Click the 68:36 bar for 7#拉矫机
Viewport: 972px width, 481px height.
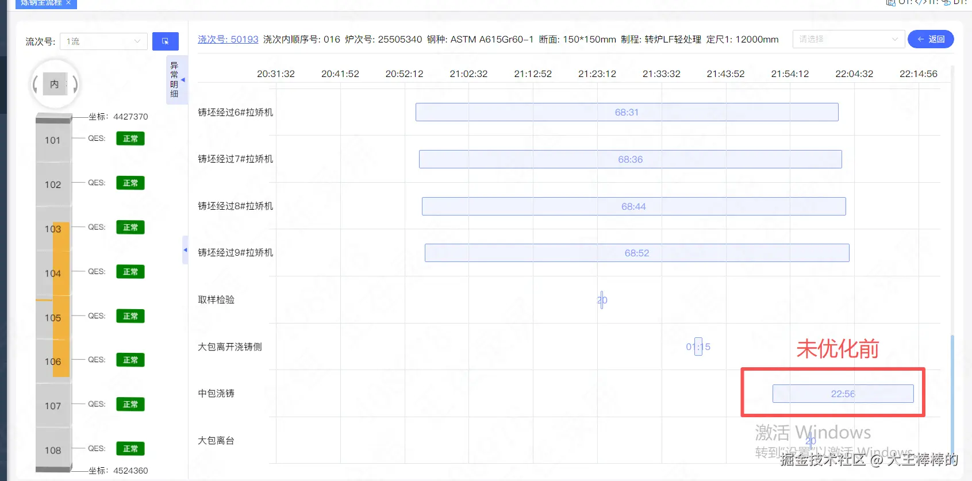631,159
